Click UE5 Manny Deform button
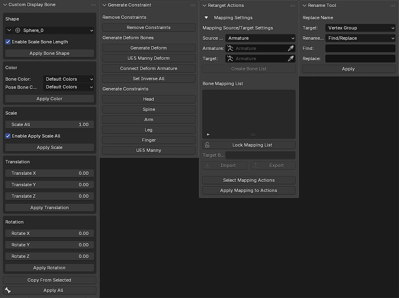Viewport: 399px width, 298px height. [149, 58]
